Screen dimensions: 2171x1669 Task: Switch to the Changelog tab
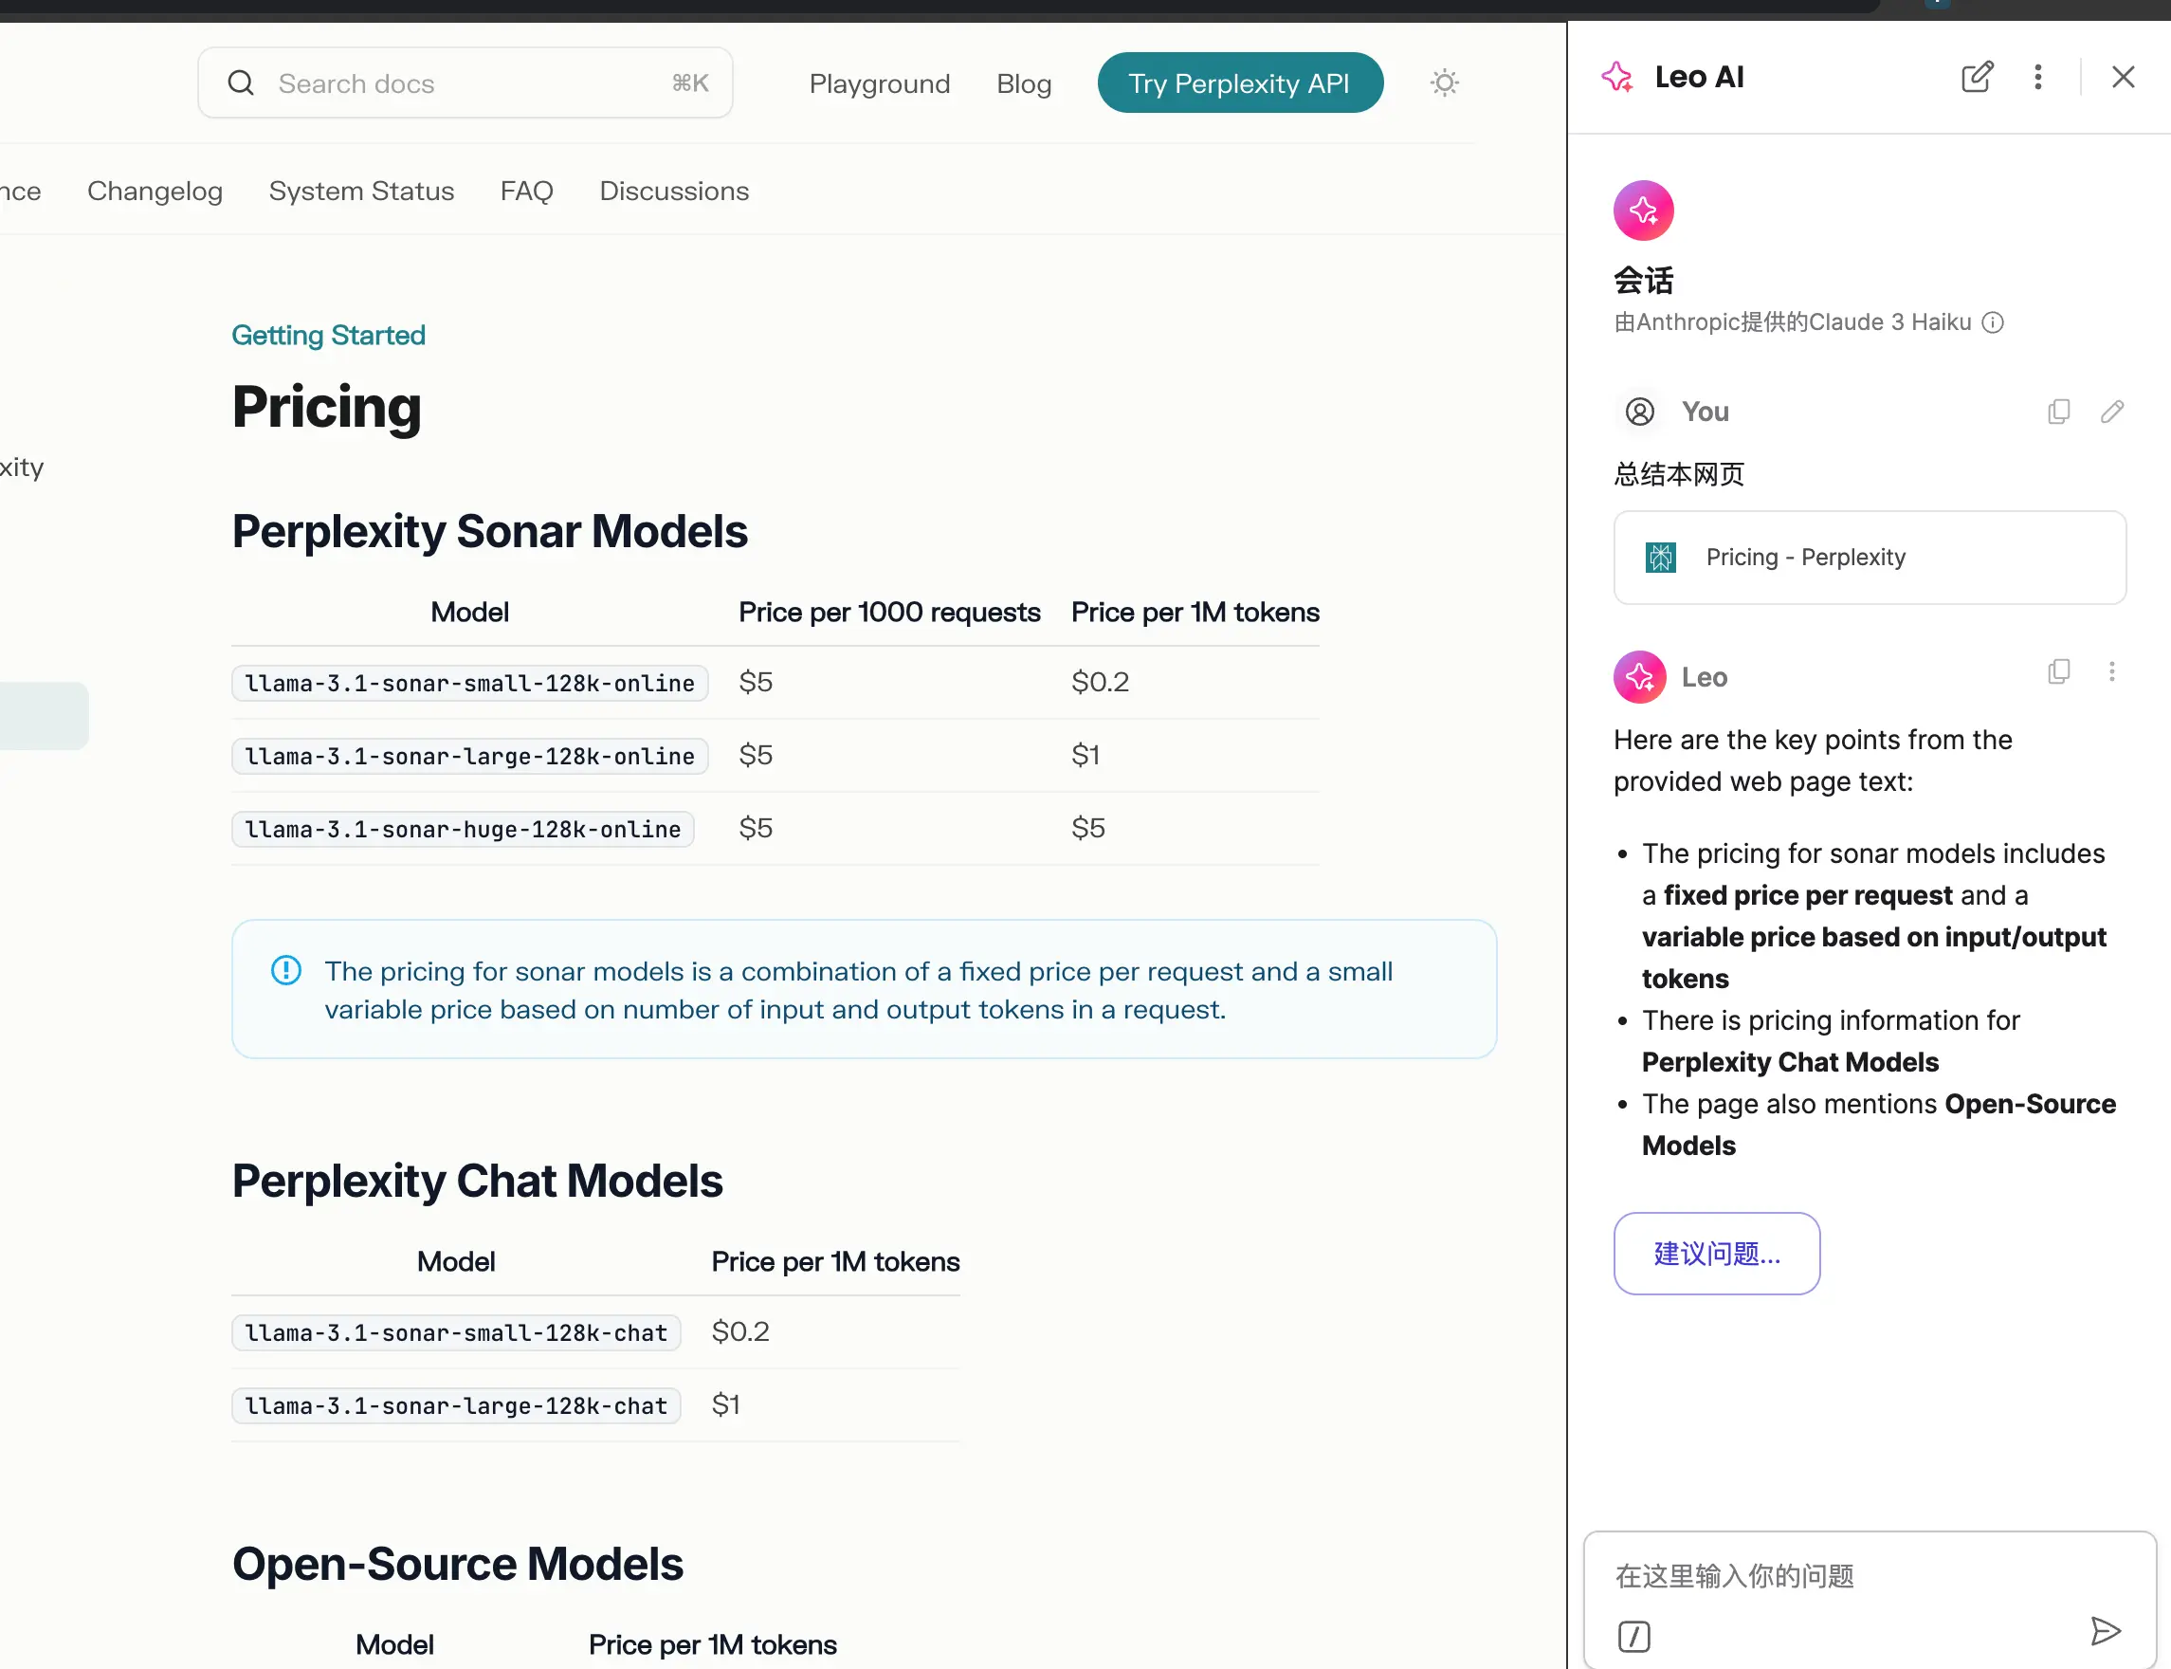click(x=155, y=191)
